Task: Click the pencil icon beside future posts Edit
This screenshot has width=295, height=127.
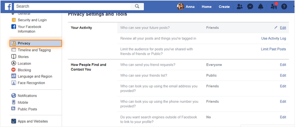Action: tap(276, 27)
